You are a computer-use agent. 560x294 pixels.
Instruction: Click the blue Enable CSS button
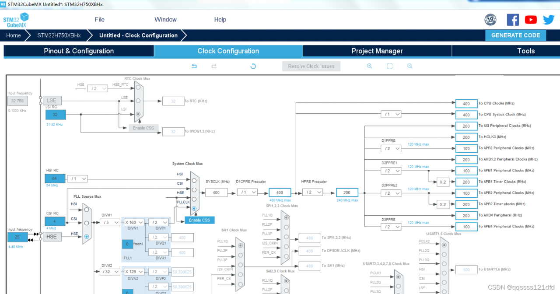tap(199, 220)
